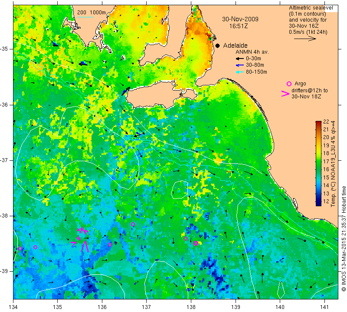This screenshot has height=312, width=347.
Task: Click the longitude axis label 137
Action: [x=147, y=307]
